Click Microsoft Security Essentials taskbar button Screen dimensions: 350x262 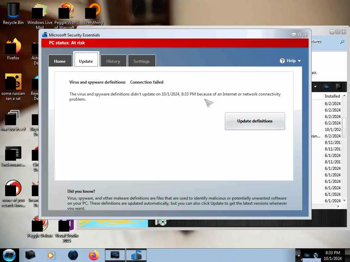click(136, 255)
